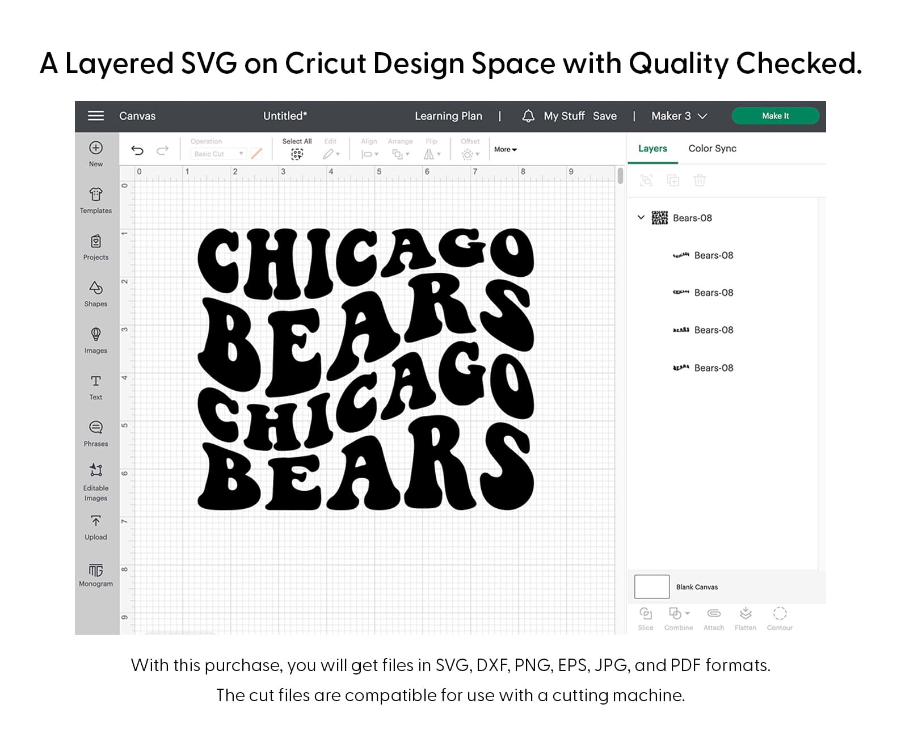Viewport: 901px width, 742px height.
Task: Open the hamburger menu next to Canvas
Action: coord(96,116)
